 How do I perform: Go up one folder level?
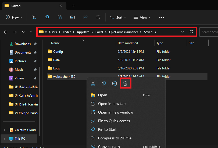pyautogui.click(x=31, y=32)
